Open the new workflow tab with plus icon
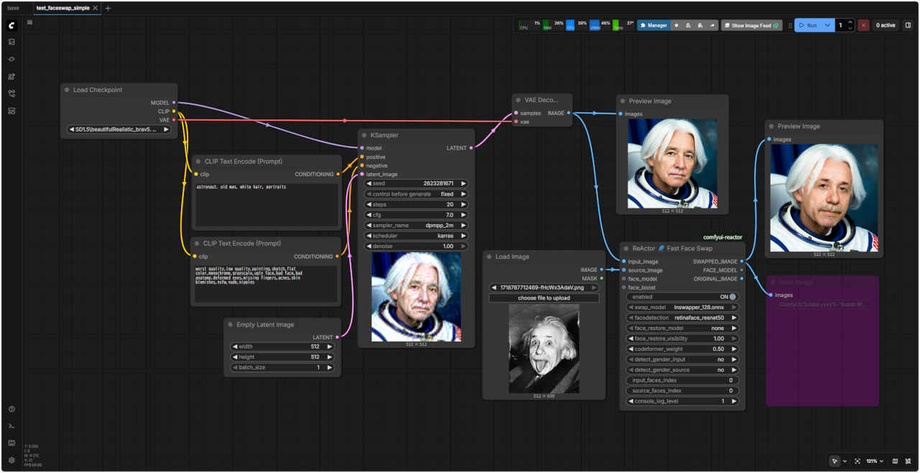 (x=108, y=8)
